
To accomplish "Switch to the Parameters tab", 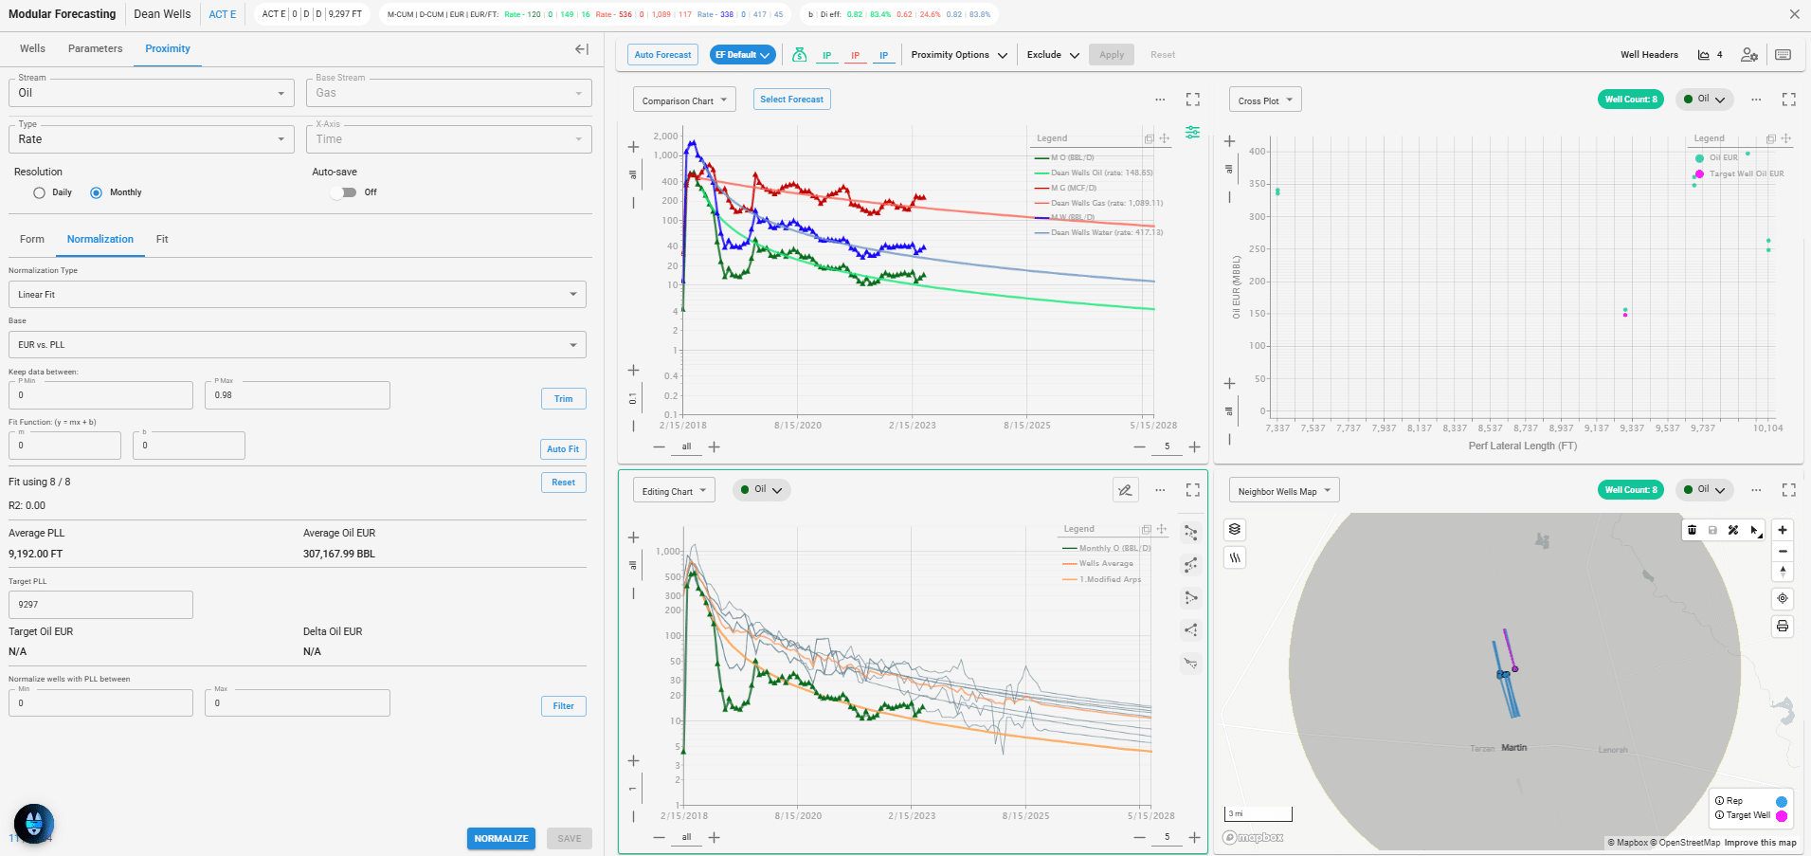I will click(x=95, y=48).
